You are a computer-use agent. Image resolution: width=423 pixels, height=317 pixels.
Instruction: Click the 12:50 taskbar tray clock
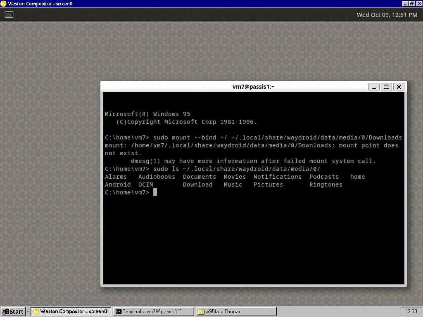[x=411, y=312]
